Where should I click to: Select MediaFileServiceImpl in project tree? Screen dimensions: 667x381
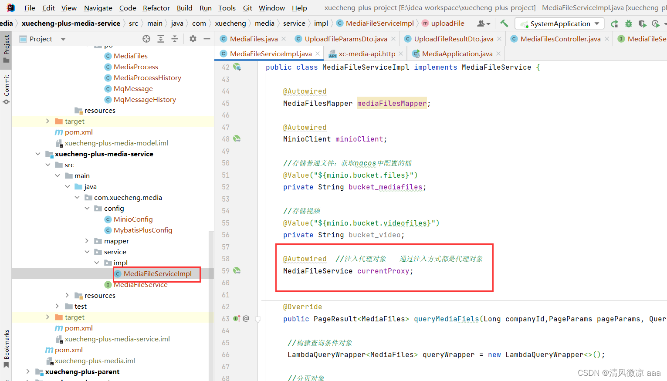157,273
